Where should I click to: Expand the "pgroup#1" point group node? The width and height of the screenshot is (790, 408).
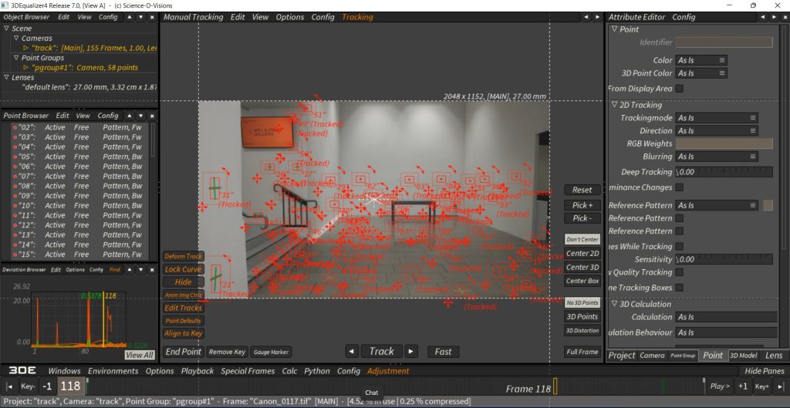point(25,68)
